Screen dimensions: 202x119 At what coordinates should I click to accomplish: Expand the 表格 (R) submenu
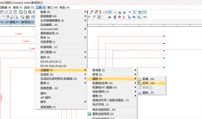[112, 96]
